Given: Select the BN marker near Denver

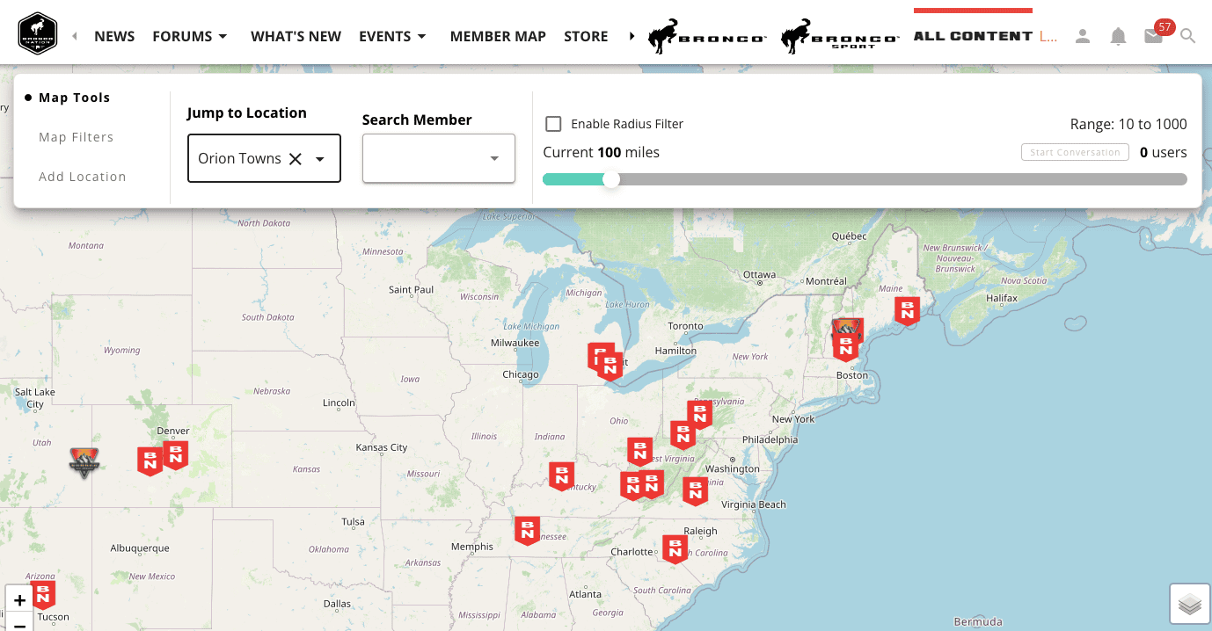Looking at the screenshot, I should coord(176,455).
